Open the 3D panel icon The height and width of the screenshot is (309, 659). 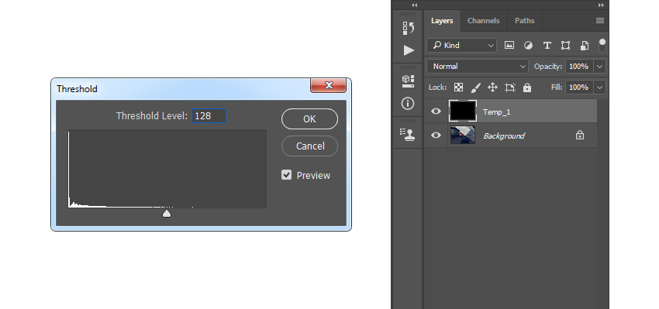pos(408,81)
